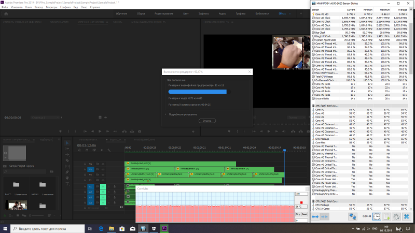Image resolution: width=415 pixels, height=233 pixels.
Task: Open Button Editor plus in Source monitor
Action: point(193,132)
